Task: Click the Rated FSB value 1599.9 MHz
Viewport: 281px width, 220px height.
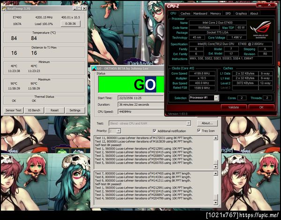Action: click(202, 88)
